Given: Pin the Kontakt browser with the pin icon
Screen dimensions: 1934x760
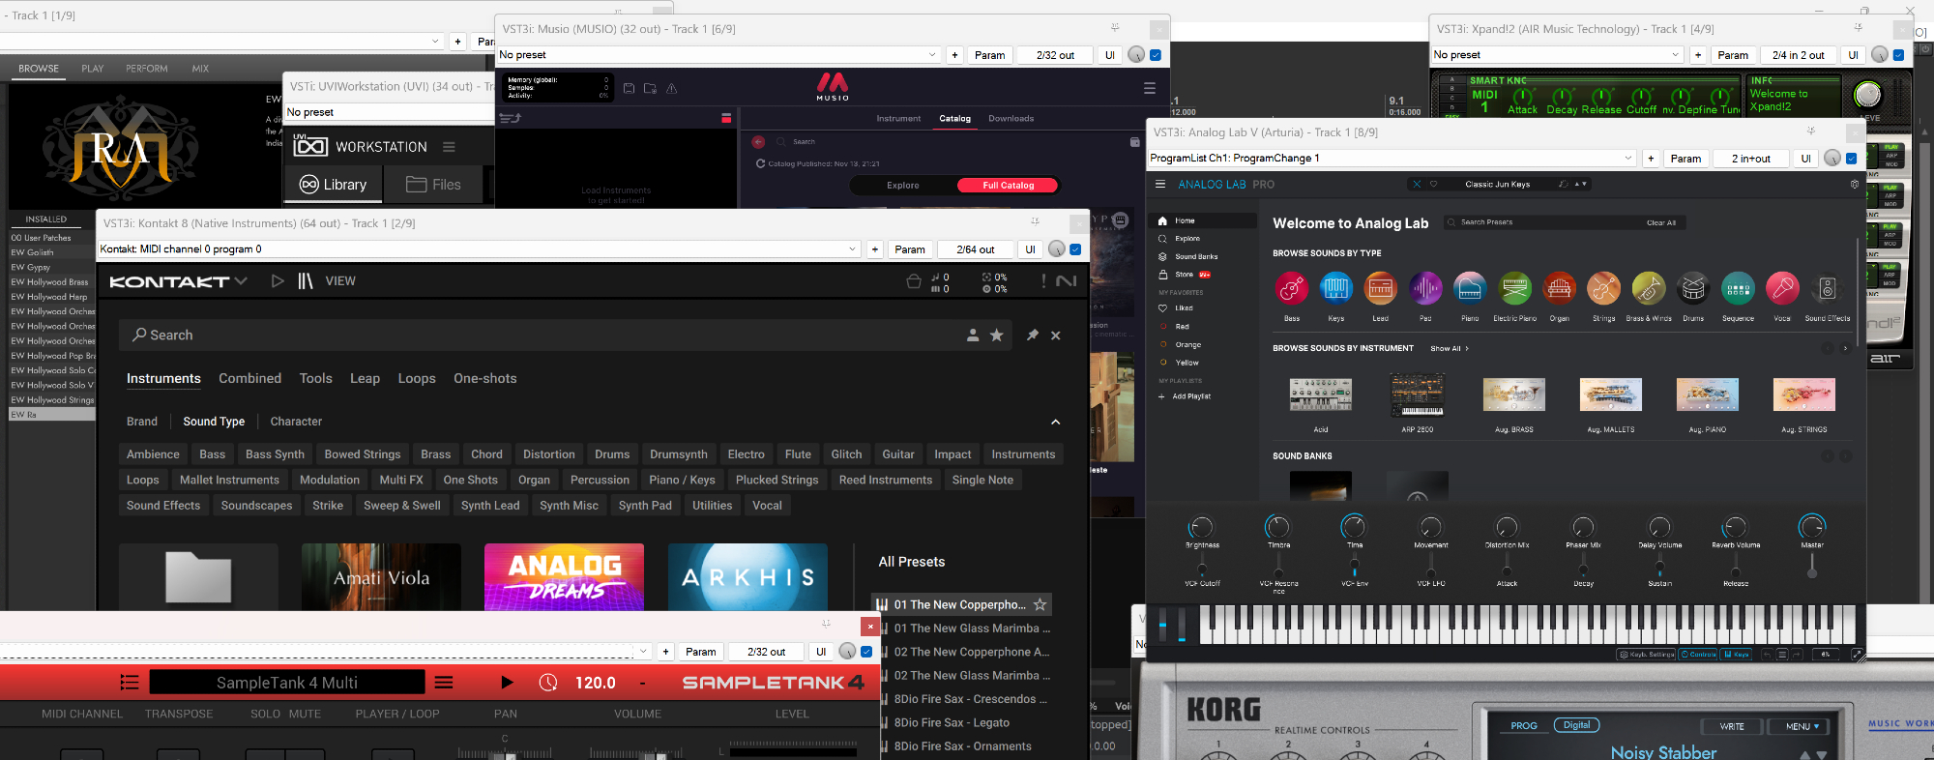Looking at the screenshot, I should (1032, 335).
